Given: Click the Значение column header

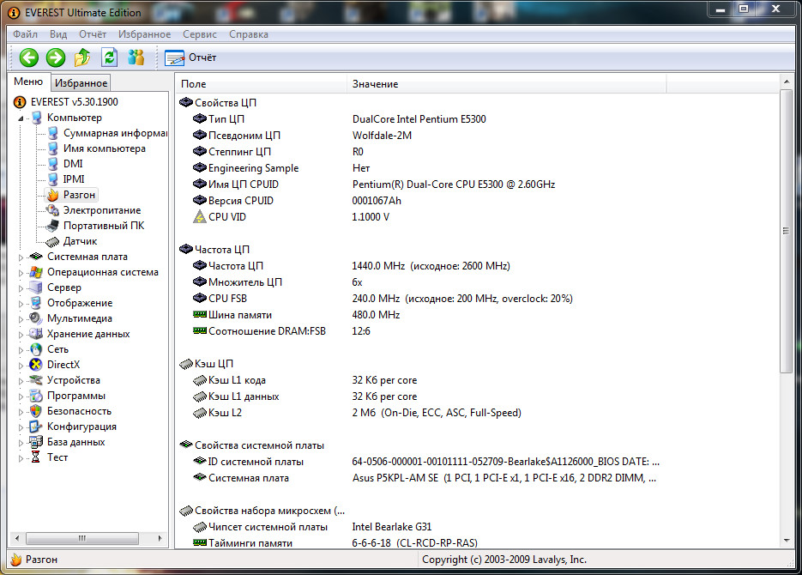Looking at the screenshot, I should 507,84.
